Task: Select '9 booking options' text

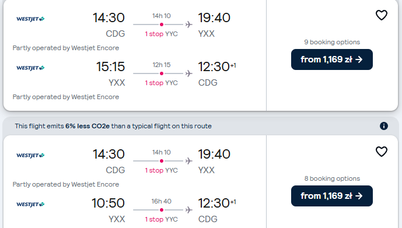Action: [332, 42]
